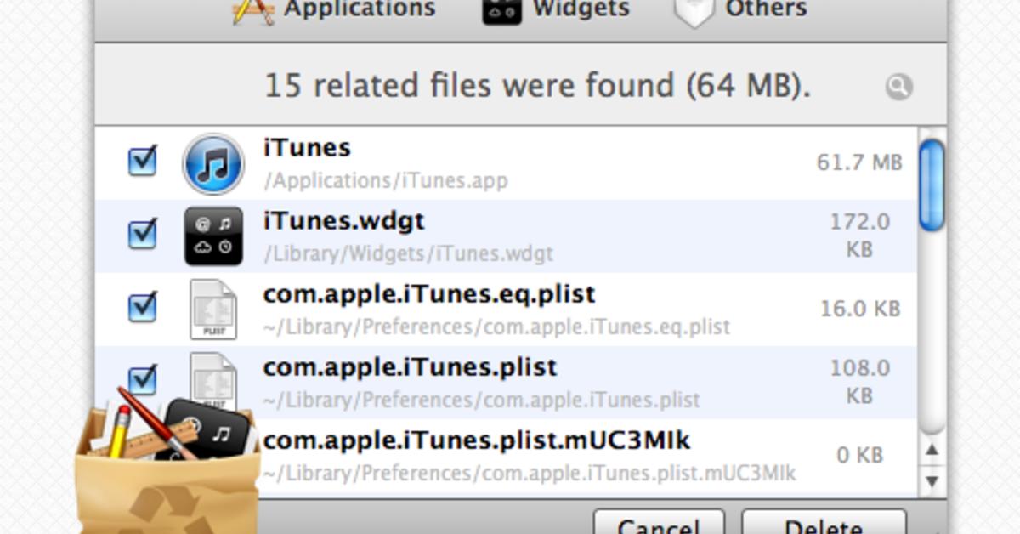Click the Cancel button
1020x534 pixels.
(659, 524)
